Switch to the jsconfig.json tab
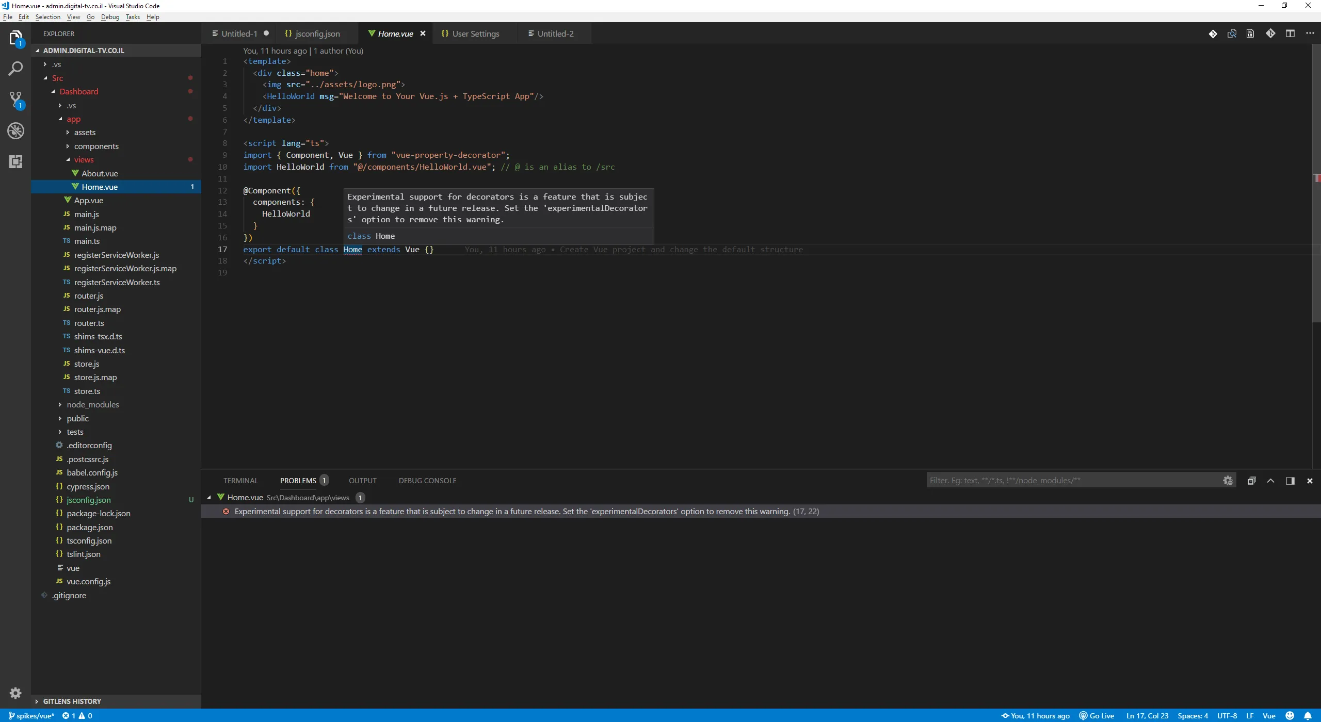Screen dimensions: 1321x722 click(x=317, y=34)
